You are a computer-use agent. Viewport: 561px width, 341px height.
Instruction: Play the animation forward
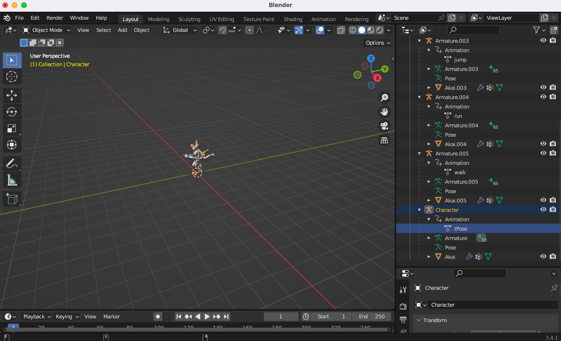point(207,317)
